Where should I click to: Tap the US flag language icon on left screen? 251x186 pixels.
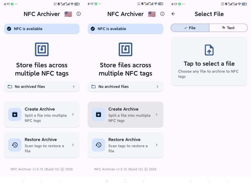[68, 14]
